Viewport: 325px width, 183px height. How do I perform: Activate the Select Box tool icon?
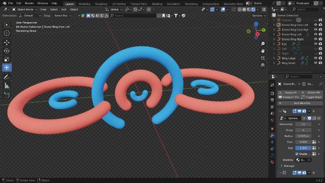7,25
